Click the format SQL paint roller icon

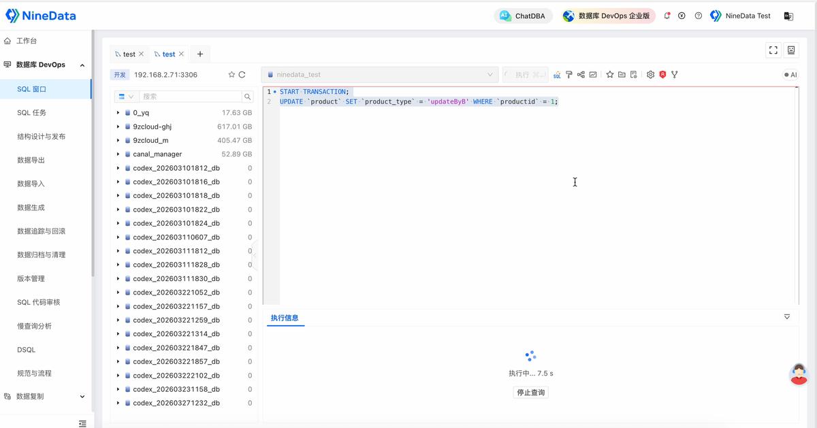click(x=568, y=75)
